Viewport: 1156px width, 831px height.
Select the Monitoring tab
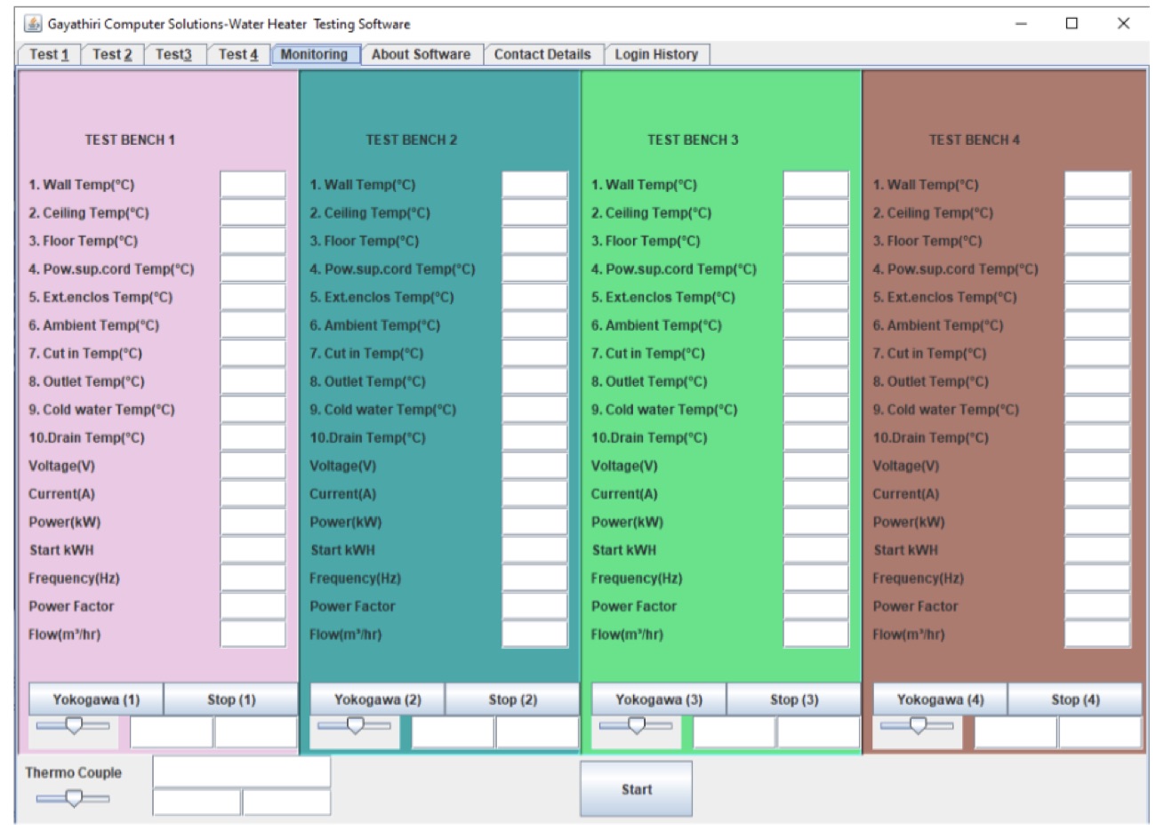315,54
